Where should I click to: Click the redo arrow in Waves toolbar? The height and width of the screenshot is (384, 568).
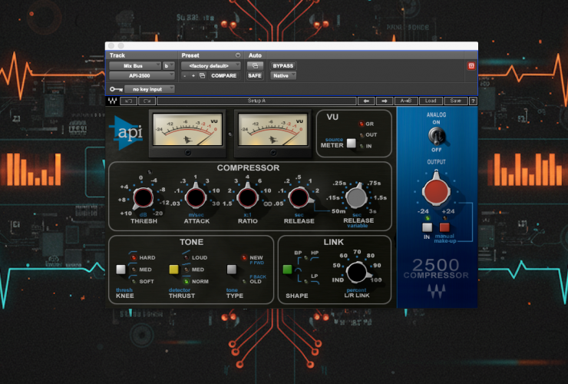[147, 101]
